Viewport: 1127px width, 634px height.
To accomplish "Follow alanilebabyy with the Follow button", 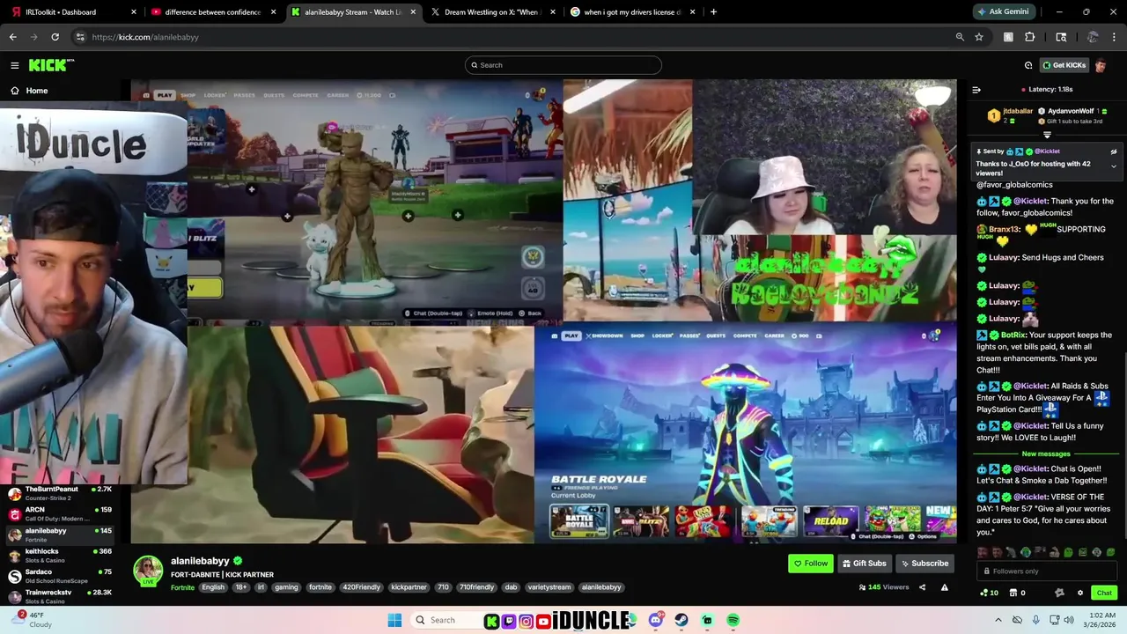I will 810,564.
